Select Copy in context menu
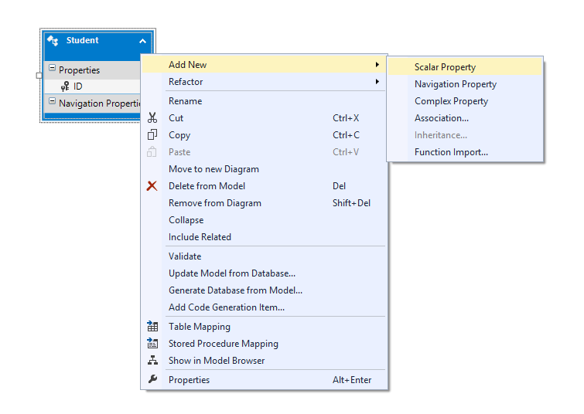The image size is (584, 414). [x=264, y=135]
